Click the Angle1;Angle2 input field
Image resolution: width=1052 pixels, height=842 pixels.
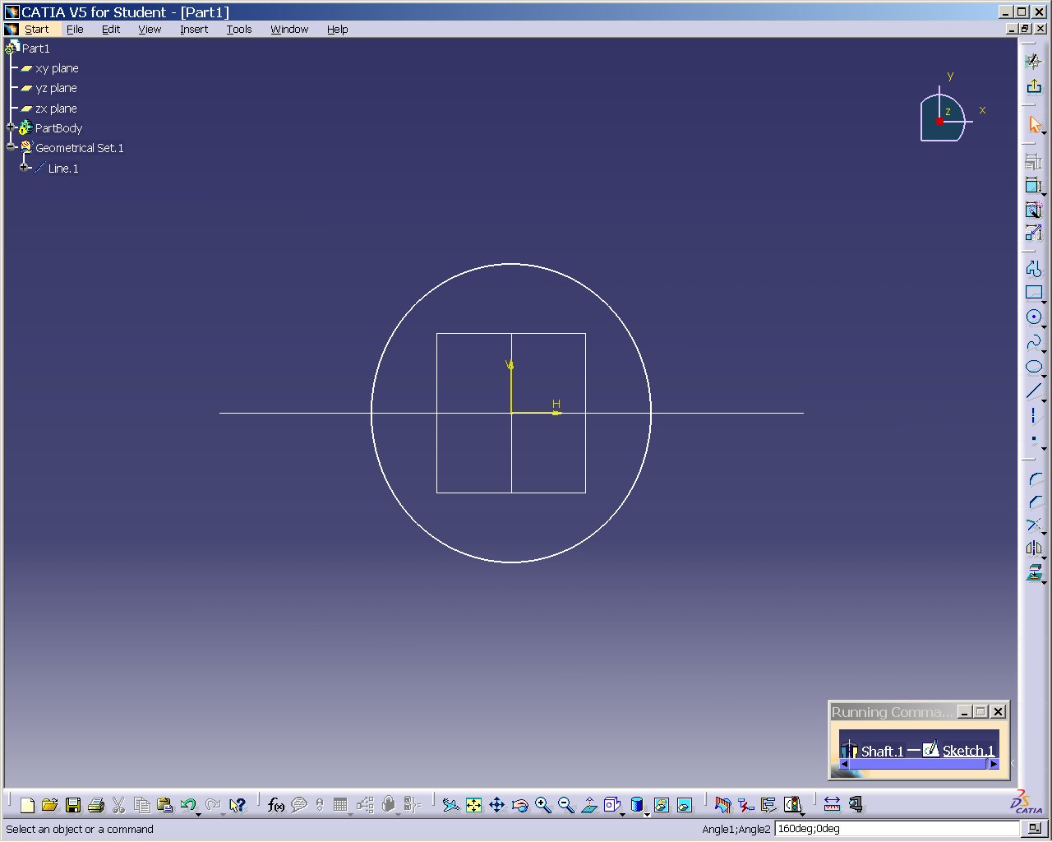(x=897, y=829)
